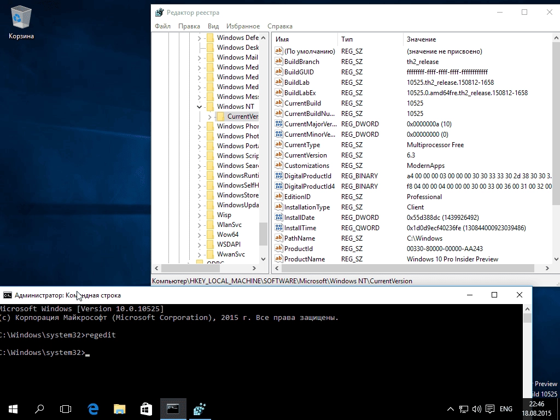
Task: Open the Windows Start menu
Action: [13, 409]
